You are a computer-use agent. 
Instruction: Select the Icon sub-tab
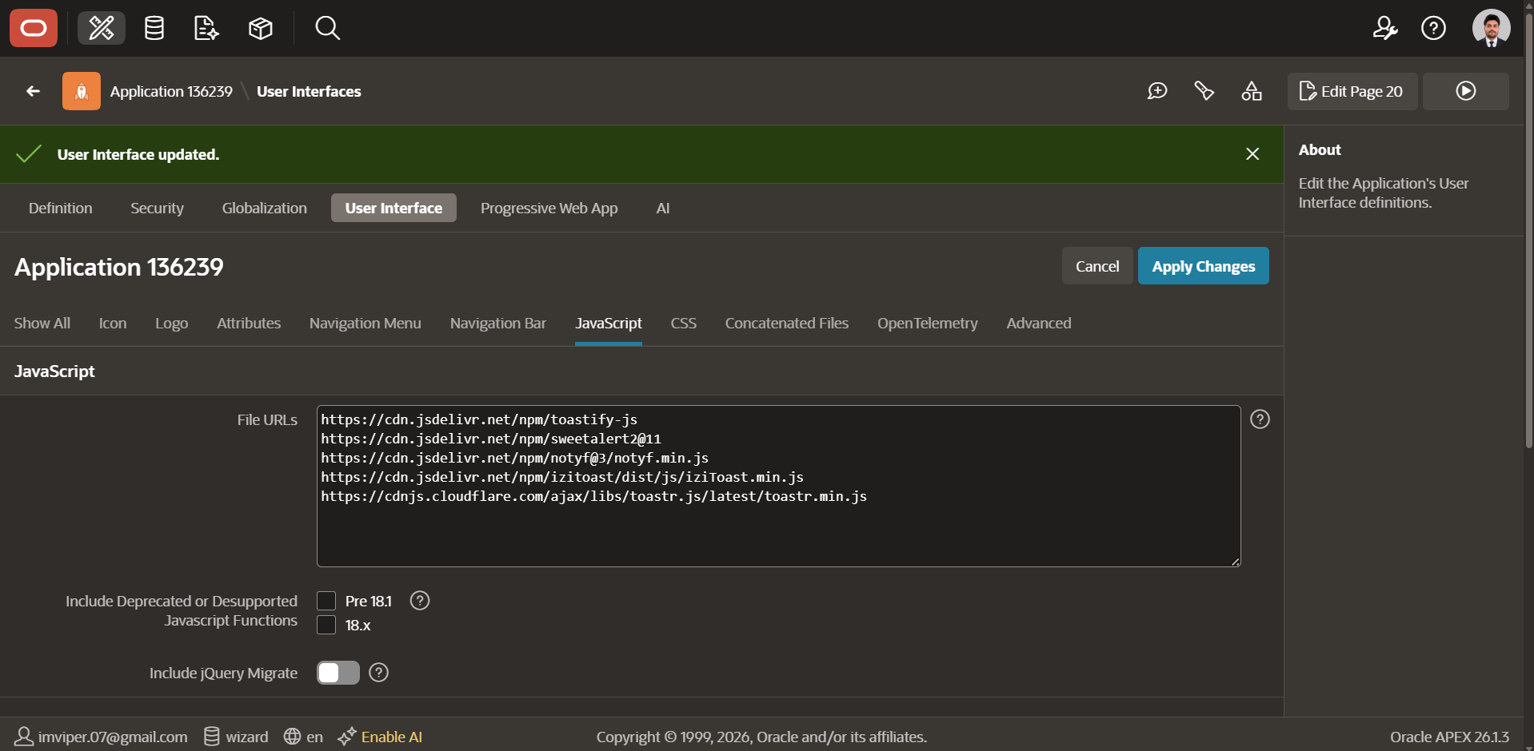click(x=113, y=323)
